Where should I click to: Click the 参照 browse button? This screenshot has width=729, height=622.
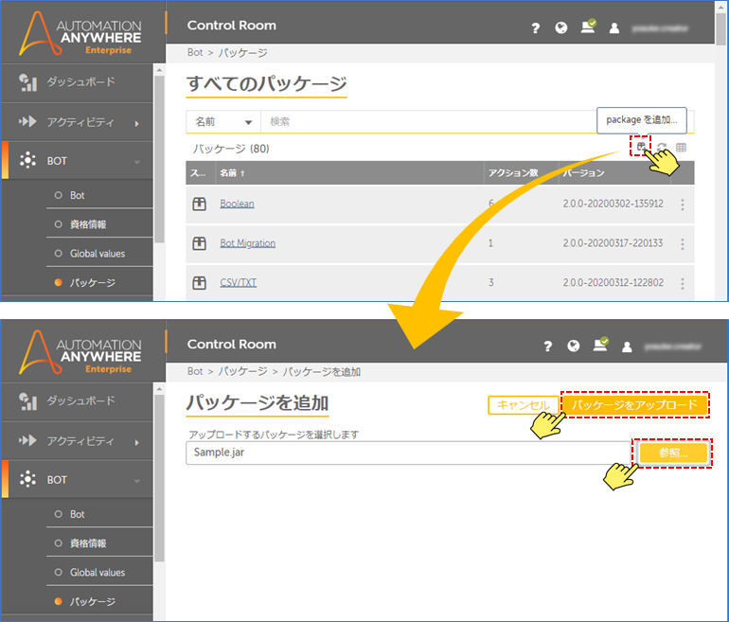point(673,453)
